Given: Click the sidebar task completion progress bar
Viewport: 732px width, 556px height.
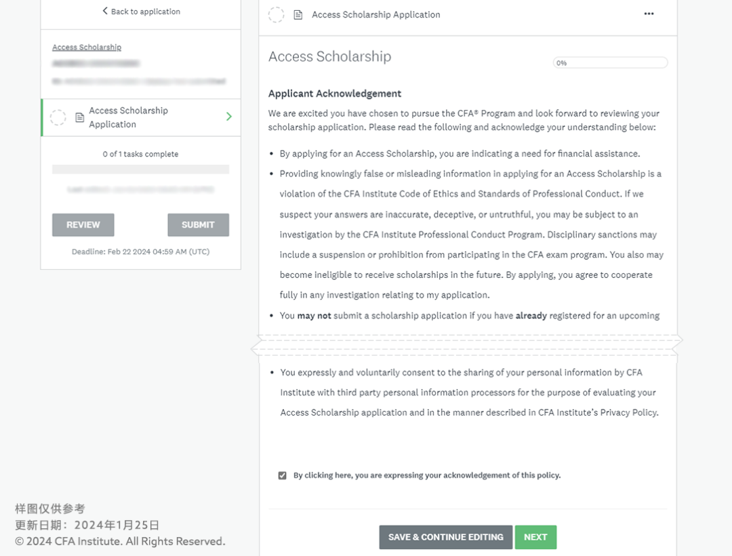Looking at the screenshot, I should 140,170.
